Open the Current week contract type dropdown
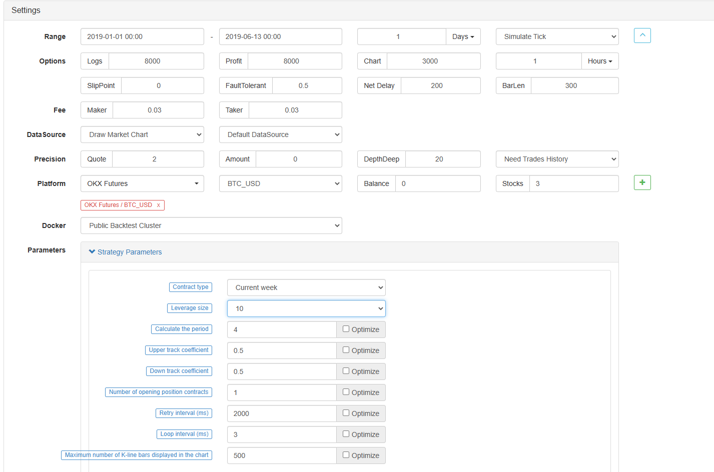Image resolution: width=714 pixels, height=472 pixels. click(x=306, y=287)
